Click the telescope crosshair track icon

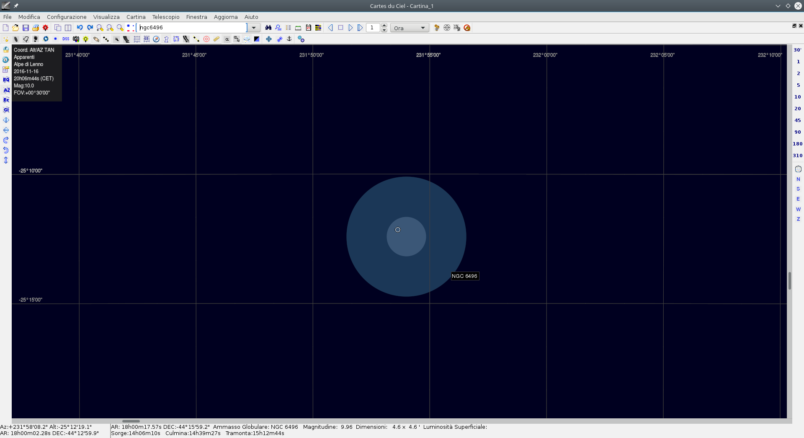click(447, 28)
